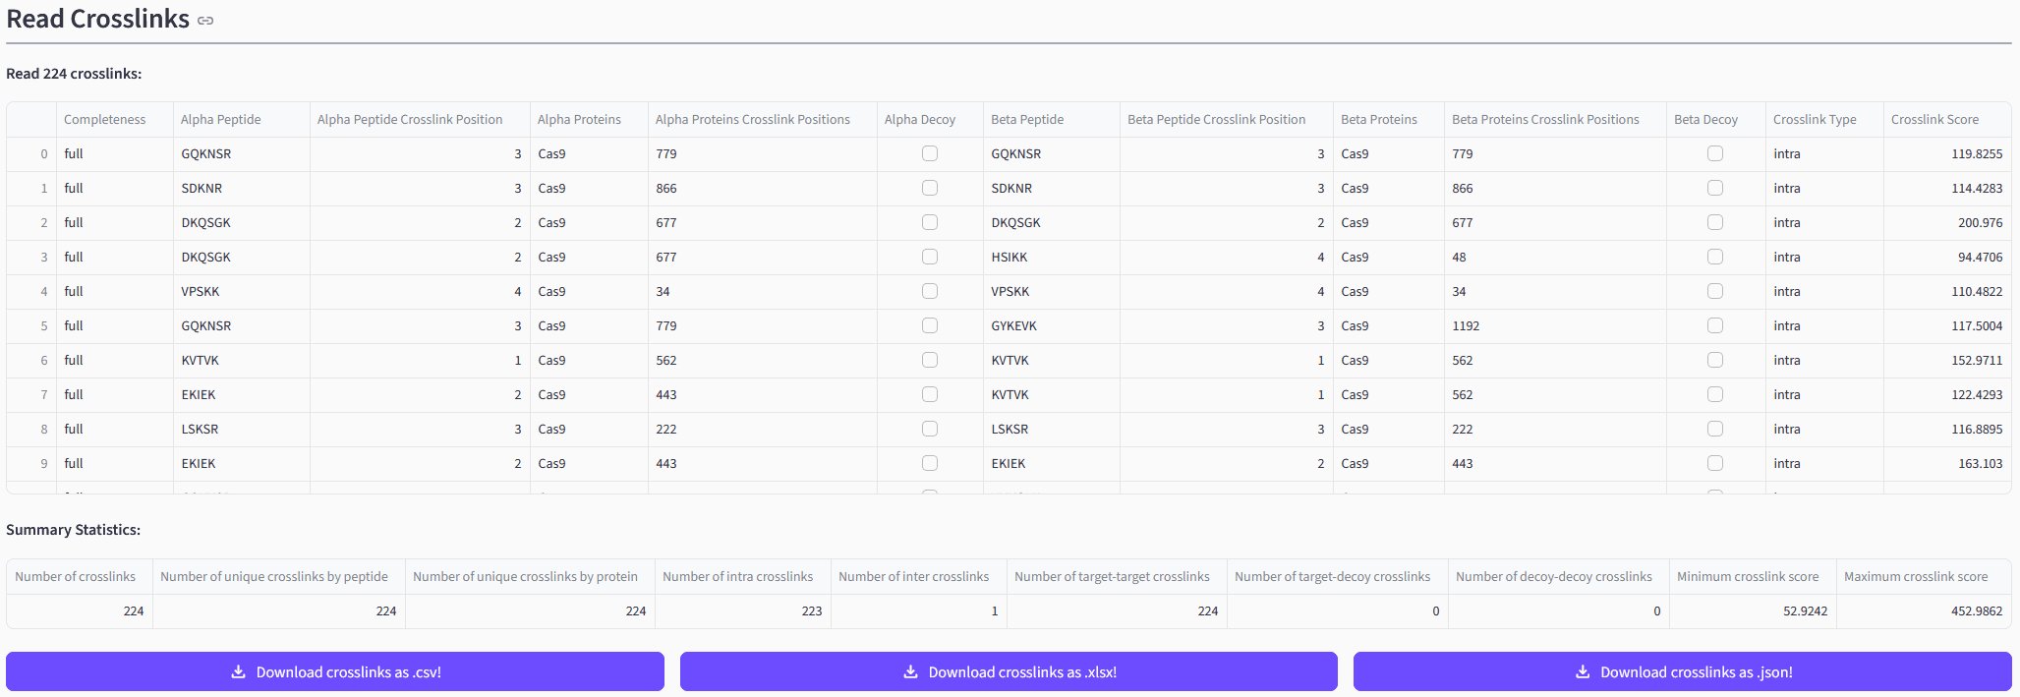The image size is (2020, 697).
Task: Click the anchor link icon beside Read Crosslinks
Action: point(205,21)
